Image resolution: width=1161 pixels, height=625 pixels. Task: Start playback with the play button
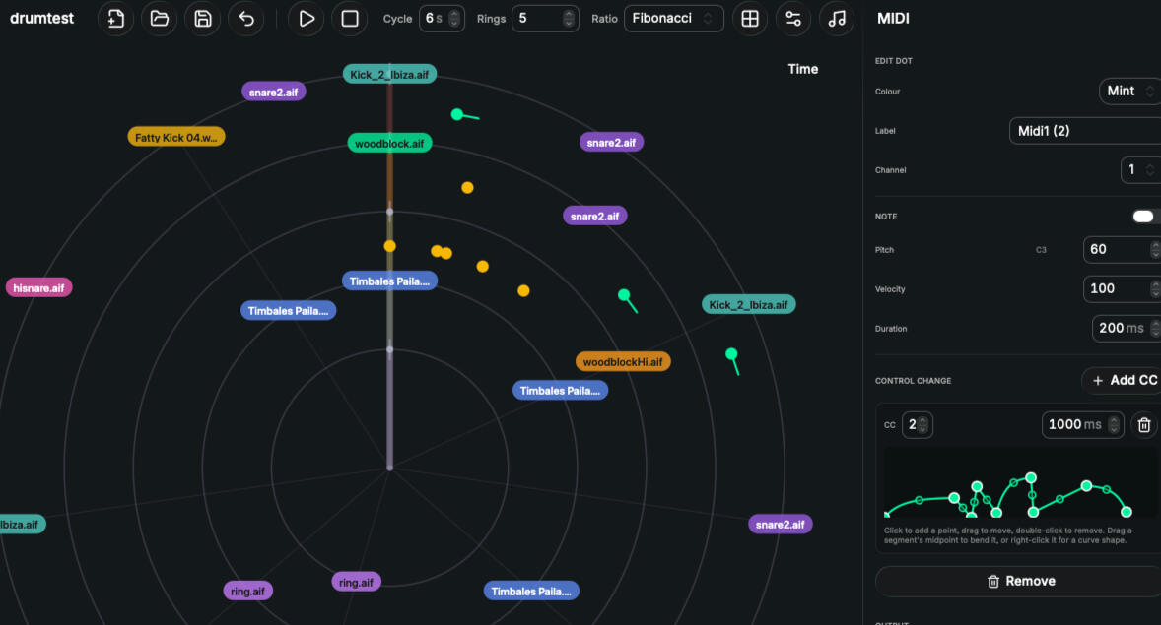tap(307, 19)
